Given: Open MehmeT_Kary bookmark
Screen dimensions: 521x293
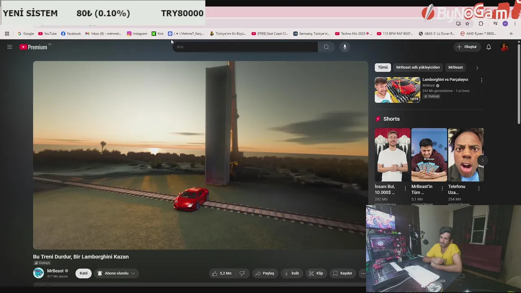Looking at the screenshot, I should click(186, 34).
